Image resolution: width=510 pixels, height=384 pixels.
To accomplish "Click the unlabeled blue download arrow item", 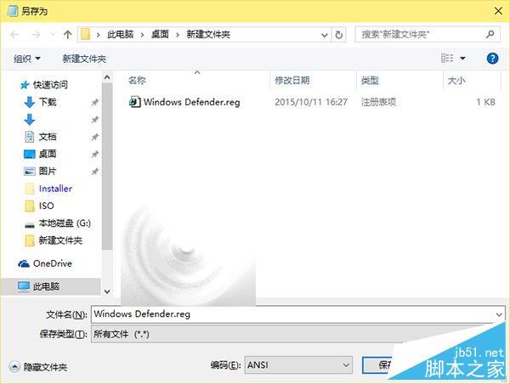I will 30,120.
